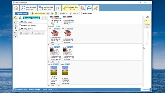Mark second file checkbox in Group 158
This screenshot has height=93, width=165.
coord(62,58)
